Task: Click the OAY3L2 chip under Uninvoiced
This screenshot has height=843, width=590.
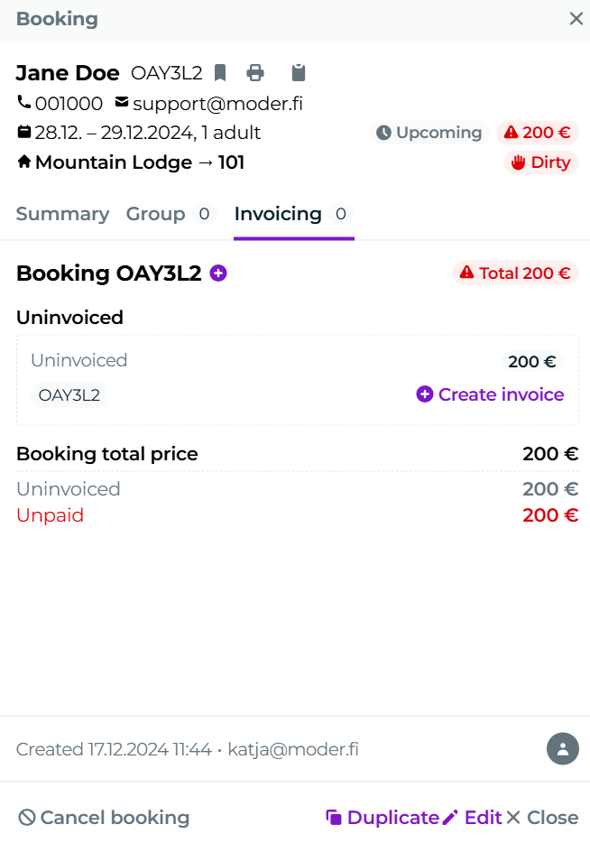Action: (69, 394)
